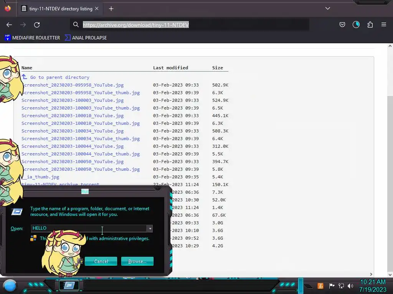Open the MEDIAFIRE ROULETTER bookmark

32,38
